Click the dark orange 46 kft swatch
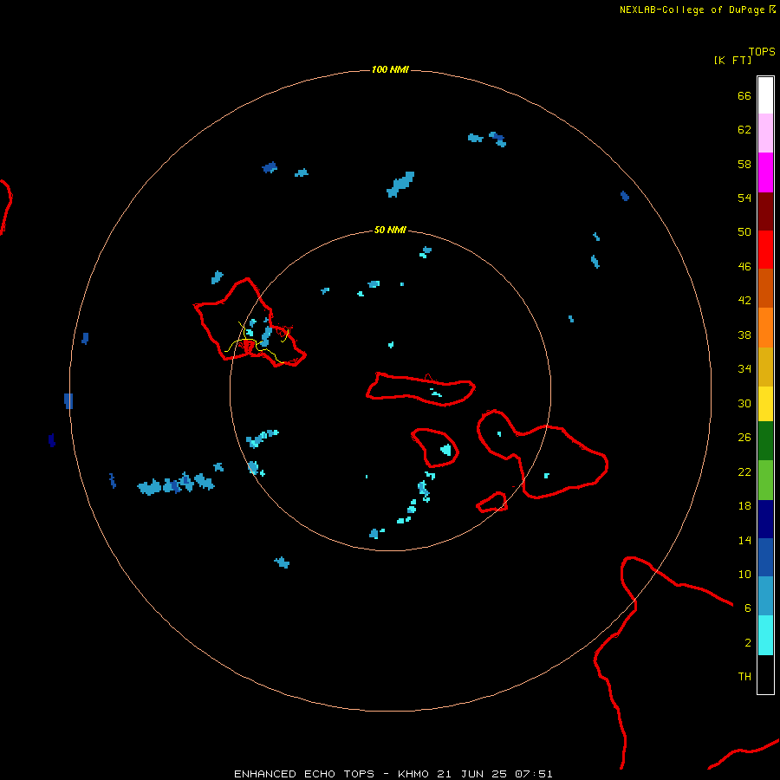The width and height of the screenshot is (780, 780). point(765,288)
